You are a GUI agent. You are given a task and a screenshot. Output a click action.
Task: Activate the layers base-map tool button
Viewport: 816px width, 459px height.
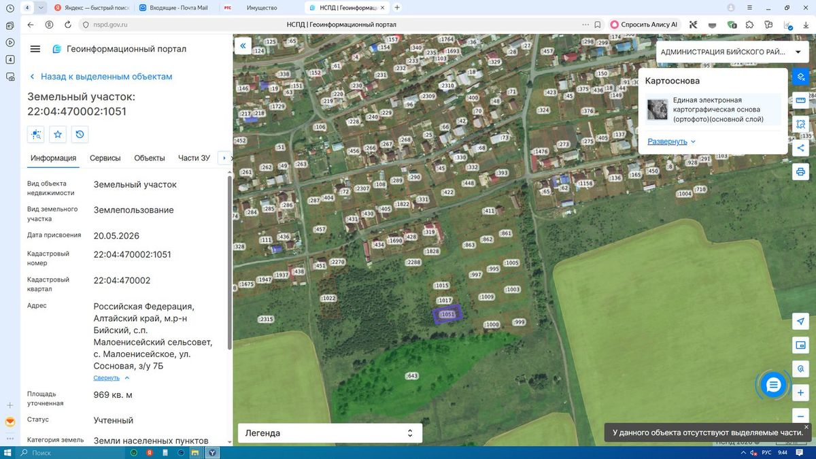point(800,76)
